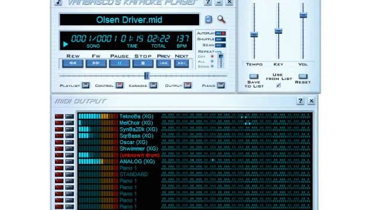The height and width of the screenshot is (210, 374).
Task: Toggle the Autoplay switch
Action: point(220,33)
